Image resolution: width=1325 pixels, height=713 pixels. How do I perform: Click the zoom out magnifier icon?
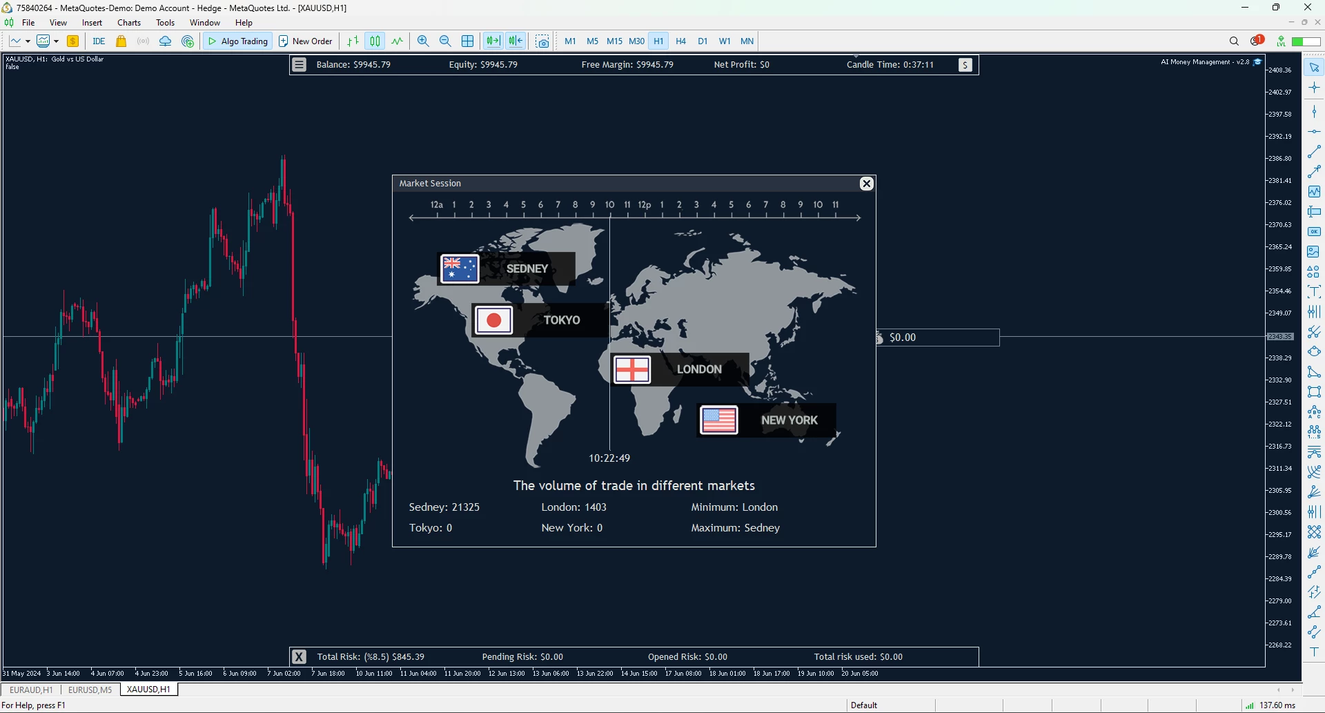[445, 41]
